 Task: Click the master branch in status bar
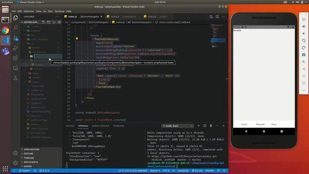(25, 171)
